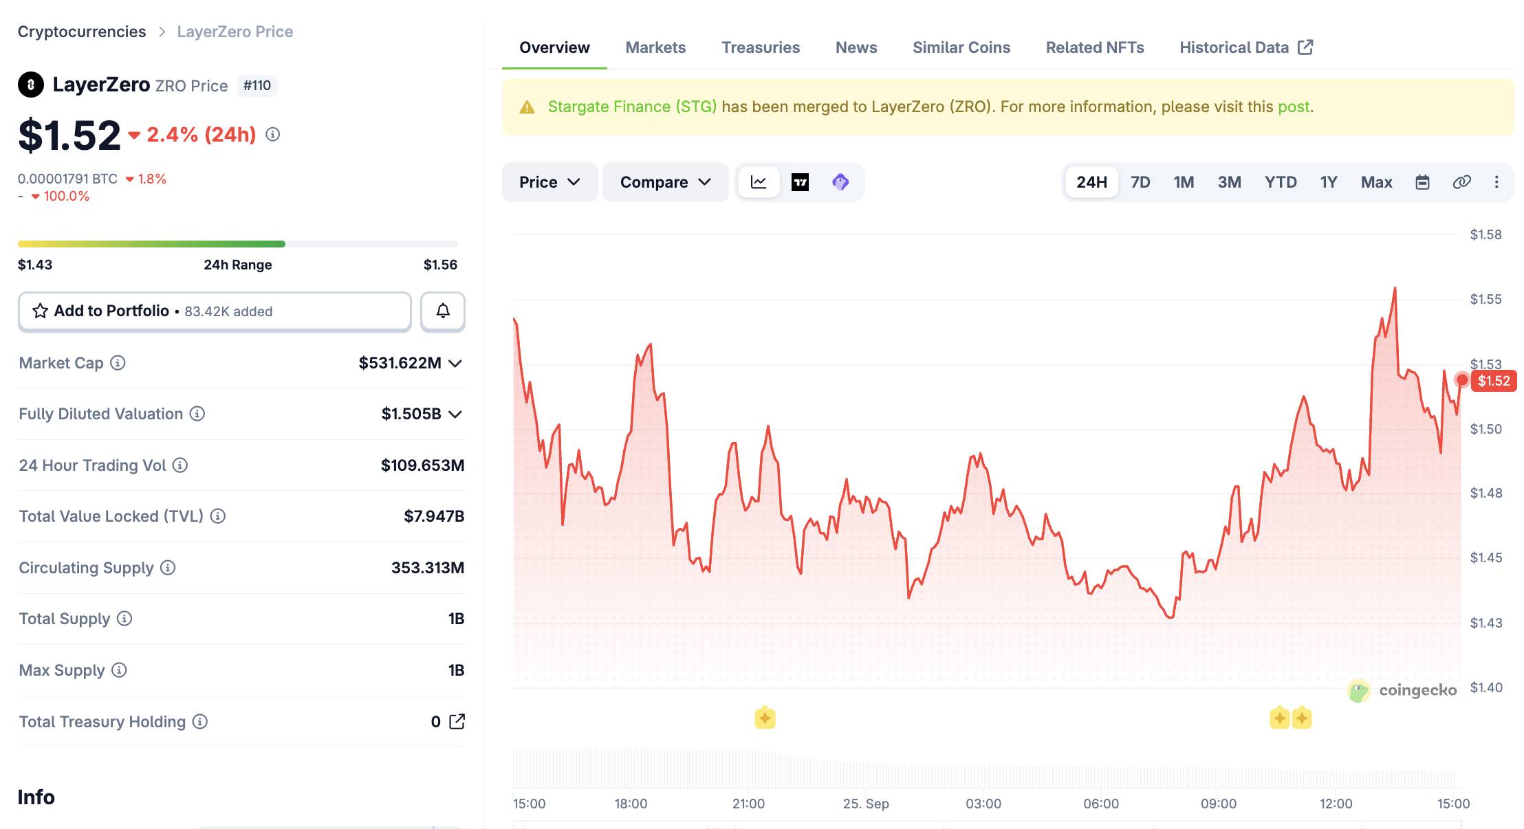The image size is (1524, 829).
Task: Open the Fully Diluted Valuation info icon
Action: tap(197, 414)
